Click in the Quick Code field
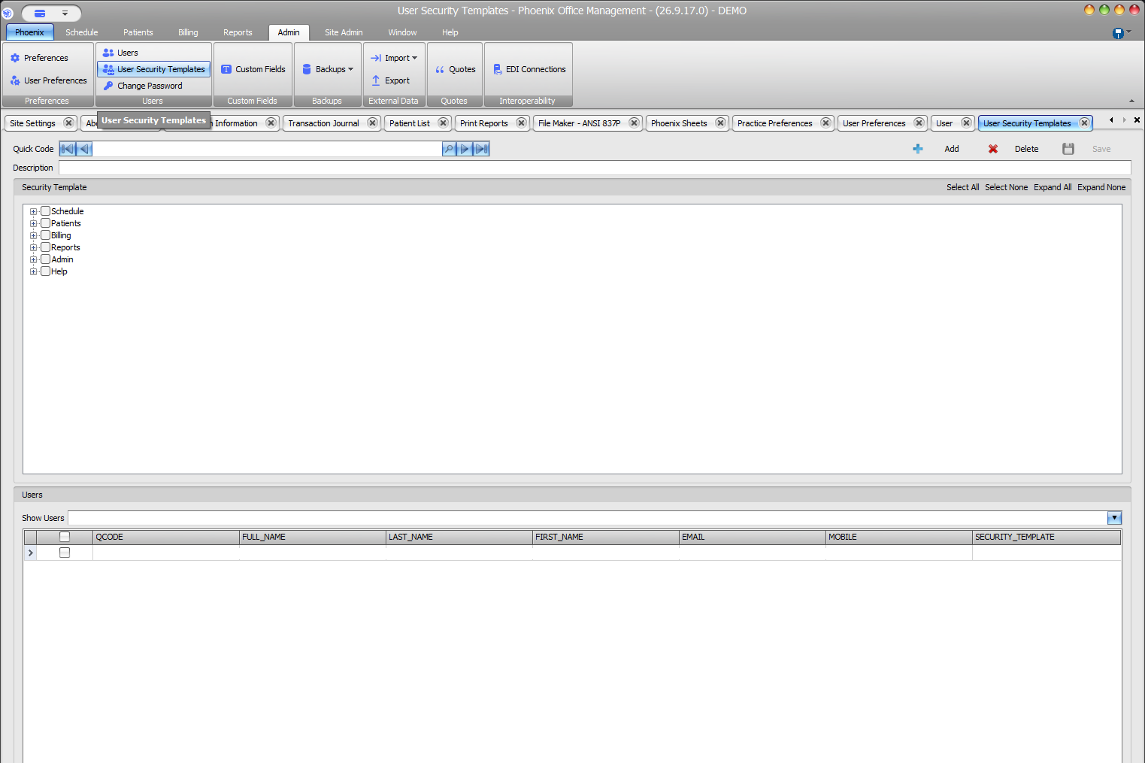1145x763 pixels. pos(267,149)
